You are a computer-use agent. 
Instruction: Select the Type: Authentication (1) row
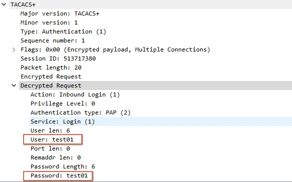pos(63,31)
